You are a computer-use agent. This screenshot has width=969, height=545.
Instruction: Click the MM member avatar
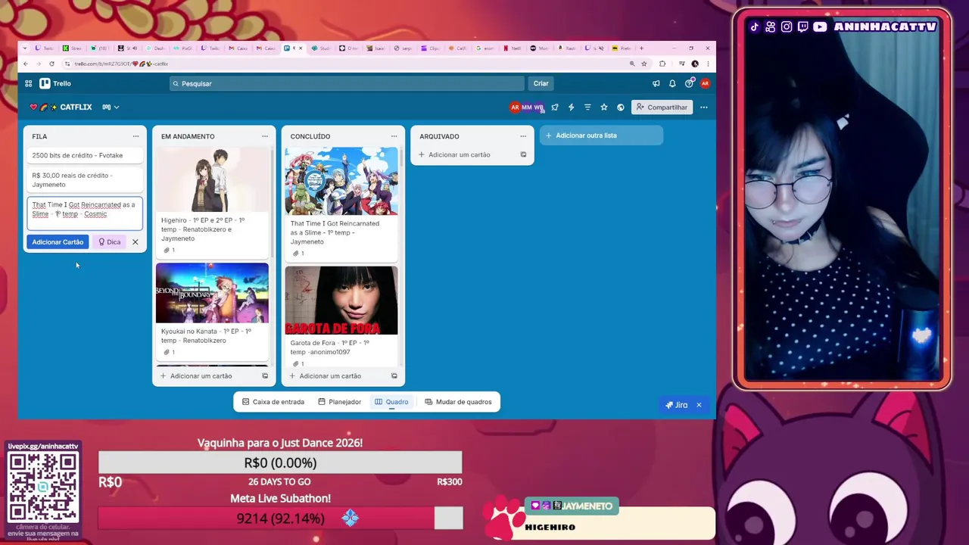coord(526,107)
